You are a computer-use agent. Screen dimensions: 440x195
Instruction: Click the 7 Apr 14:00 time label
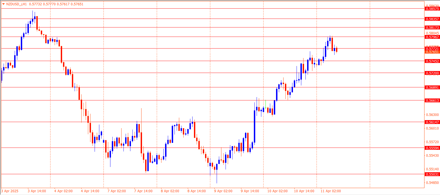[x=143, y=191]
